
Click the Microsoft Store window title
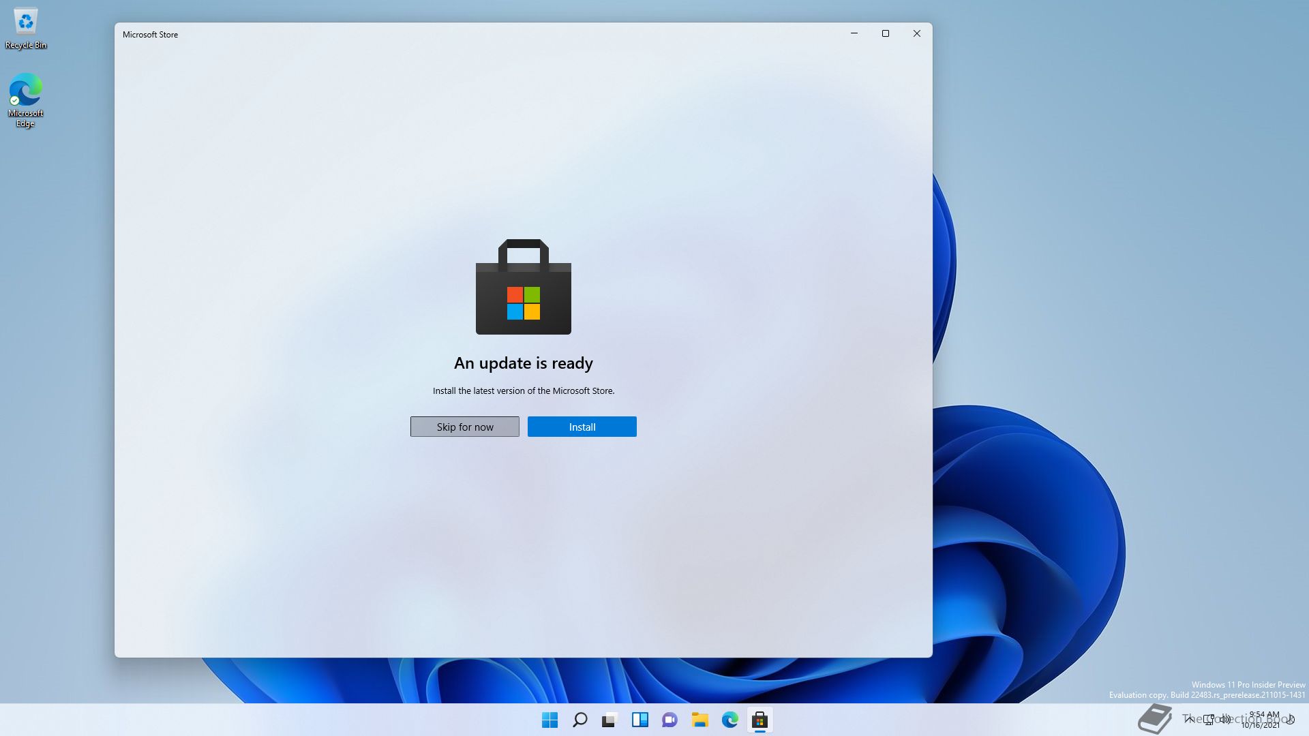tap(150, 34)
